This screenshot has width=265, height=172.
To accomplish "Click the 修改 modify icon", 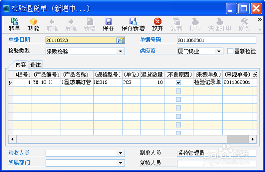I will [244, 24].
